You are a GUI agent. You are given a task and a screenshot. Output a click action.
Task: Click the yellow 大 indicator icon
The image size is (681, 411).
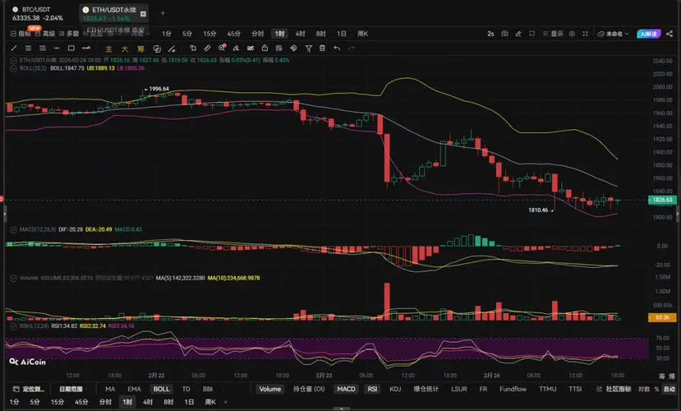tap(125, 48)
